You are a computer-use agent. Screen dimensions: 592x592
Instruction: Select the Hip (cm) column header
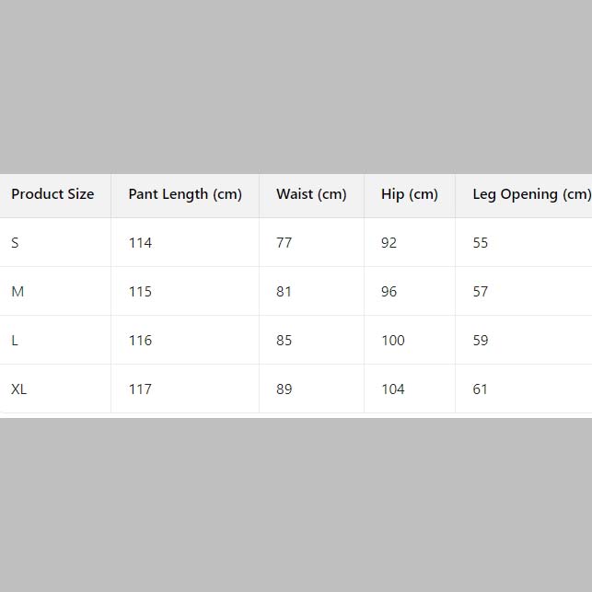(x=410, y=194)
